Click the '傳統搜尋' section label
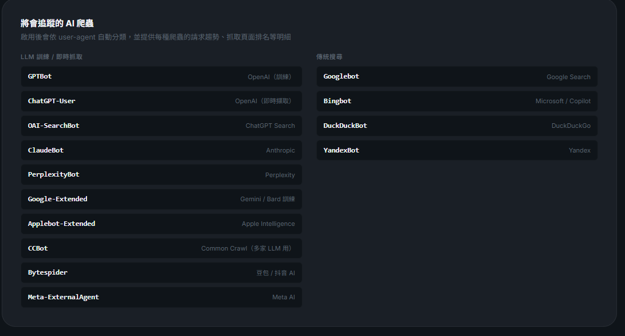 coord(329,57)
